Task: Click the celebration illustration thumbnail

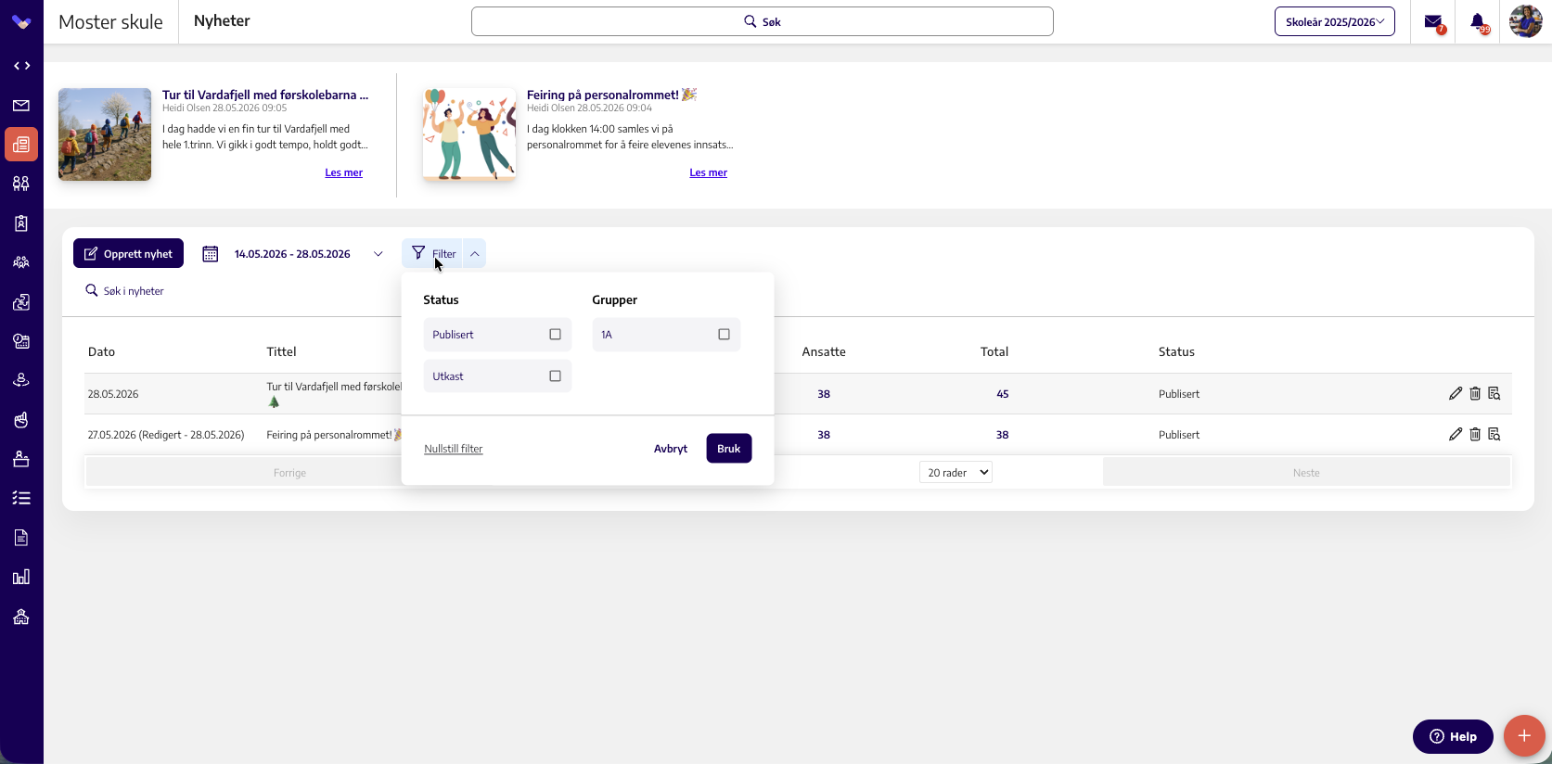Action: point(469,134)
